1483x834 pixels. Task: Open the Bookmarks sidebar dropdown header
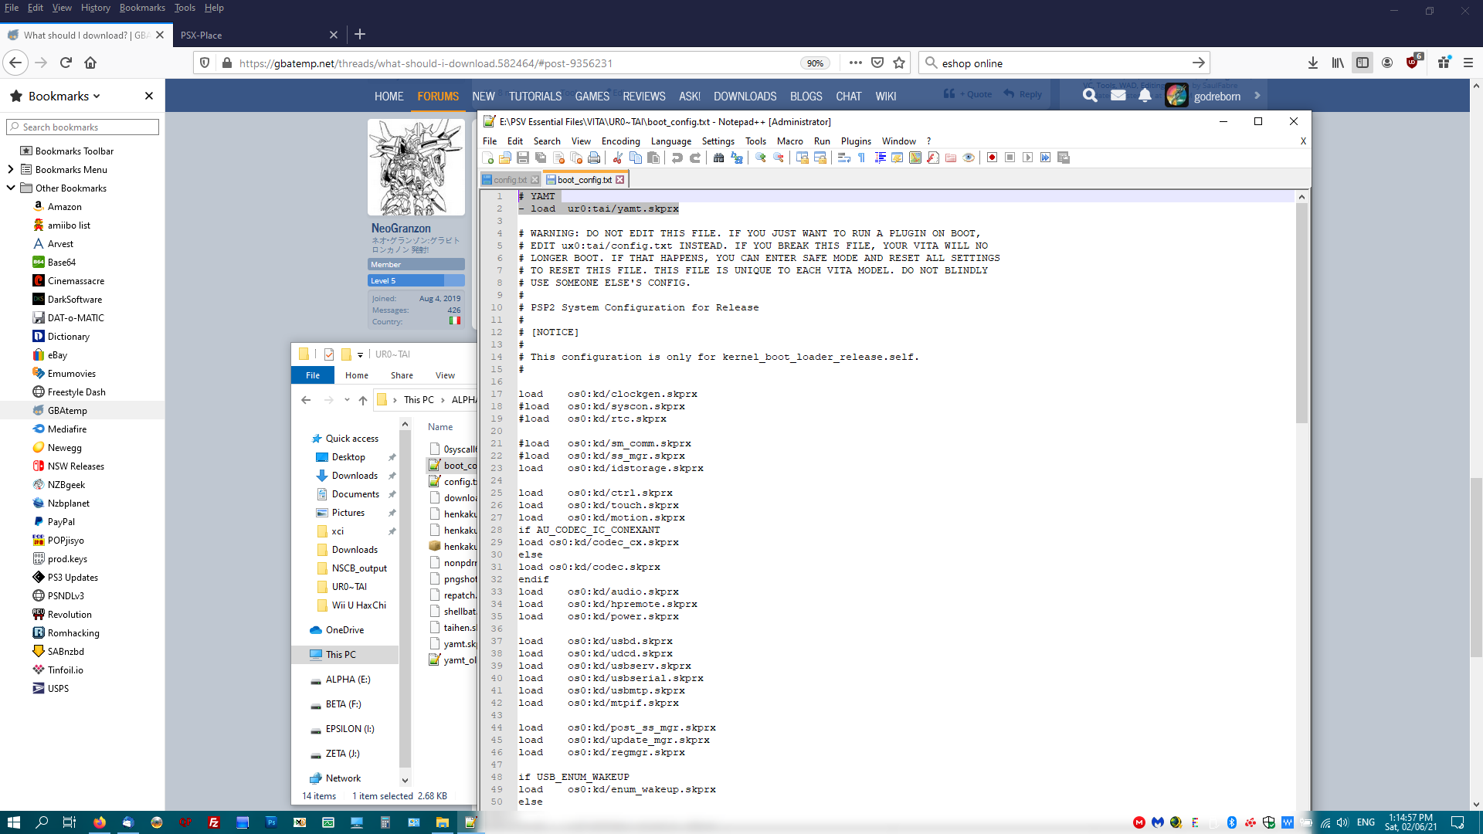tap(65, 96)
